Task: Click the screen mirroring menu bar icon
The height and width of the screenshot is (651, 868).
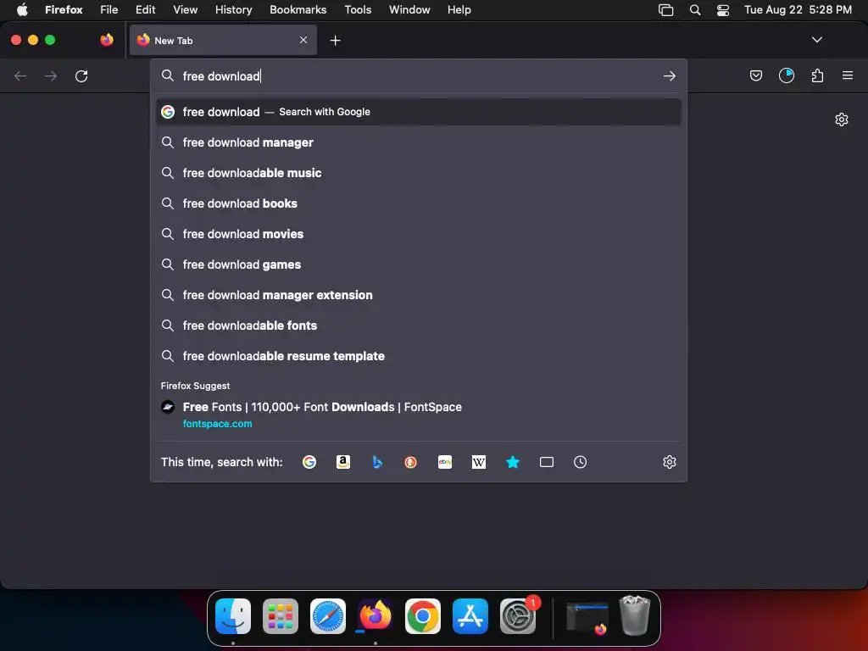Action: pyautogui.click(x=666, y=9)
